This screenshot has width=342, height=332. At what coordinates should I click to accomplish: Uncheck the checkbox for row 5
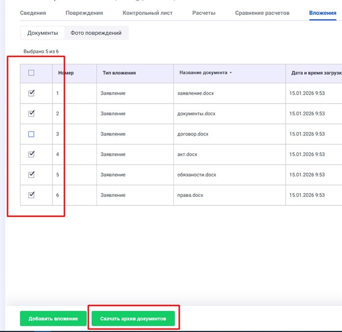pos(31,175)
